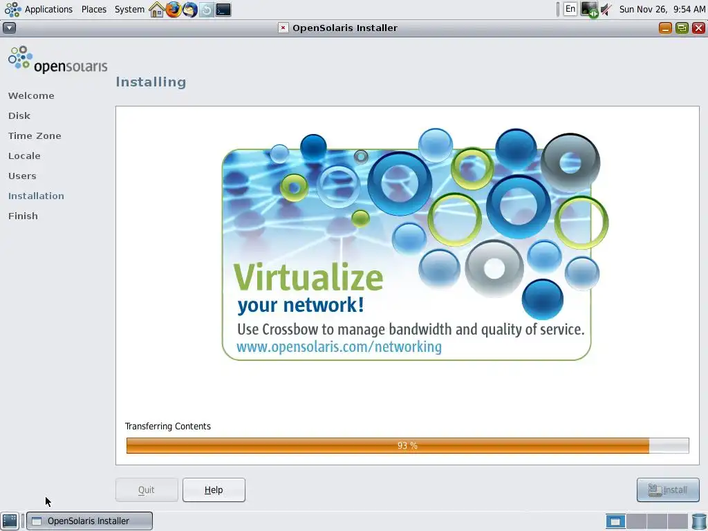Screen dimensions: 708x531
Task: Select the Locale step in sidebar
Action: tap(24, 156)
